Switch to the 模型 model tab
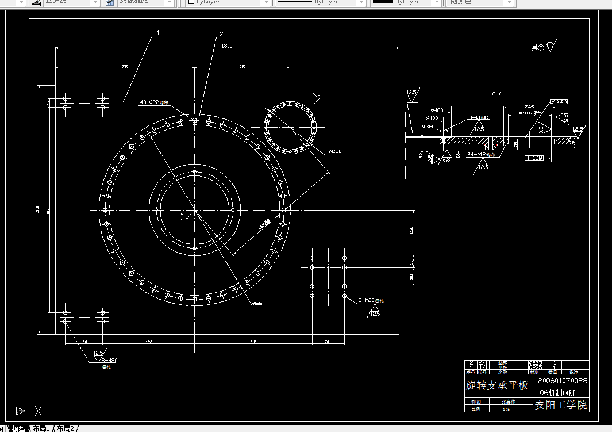The image size is (612, 432). pyautogui.click(x=18, y=429)
